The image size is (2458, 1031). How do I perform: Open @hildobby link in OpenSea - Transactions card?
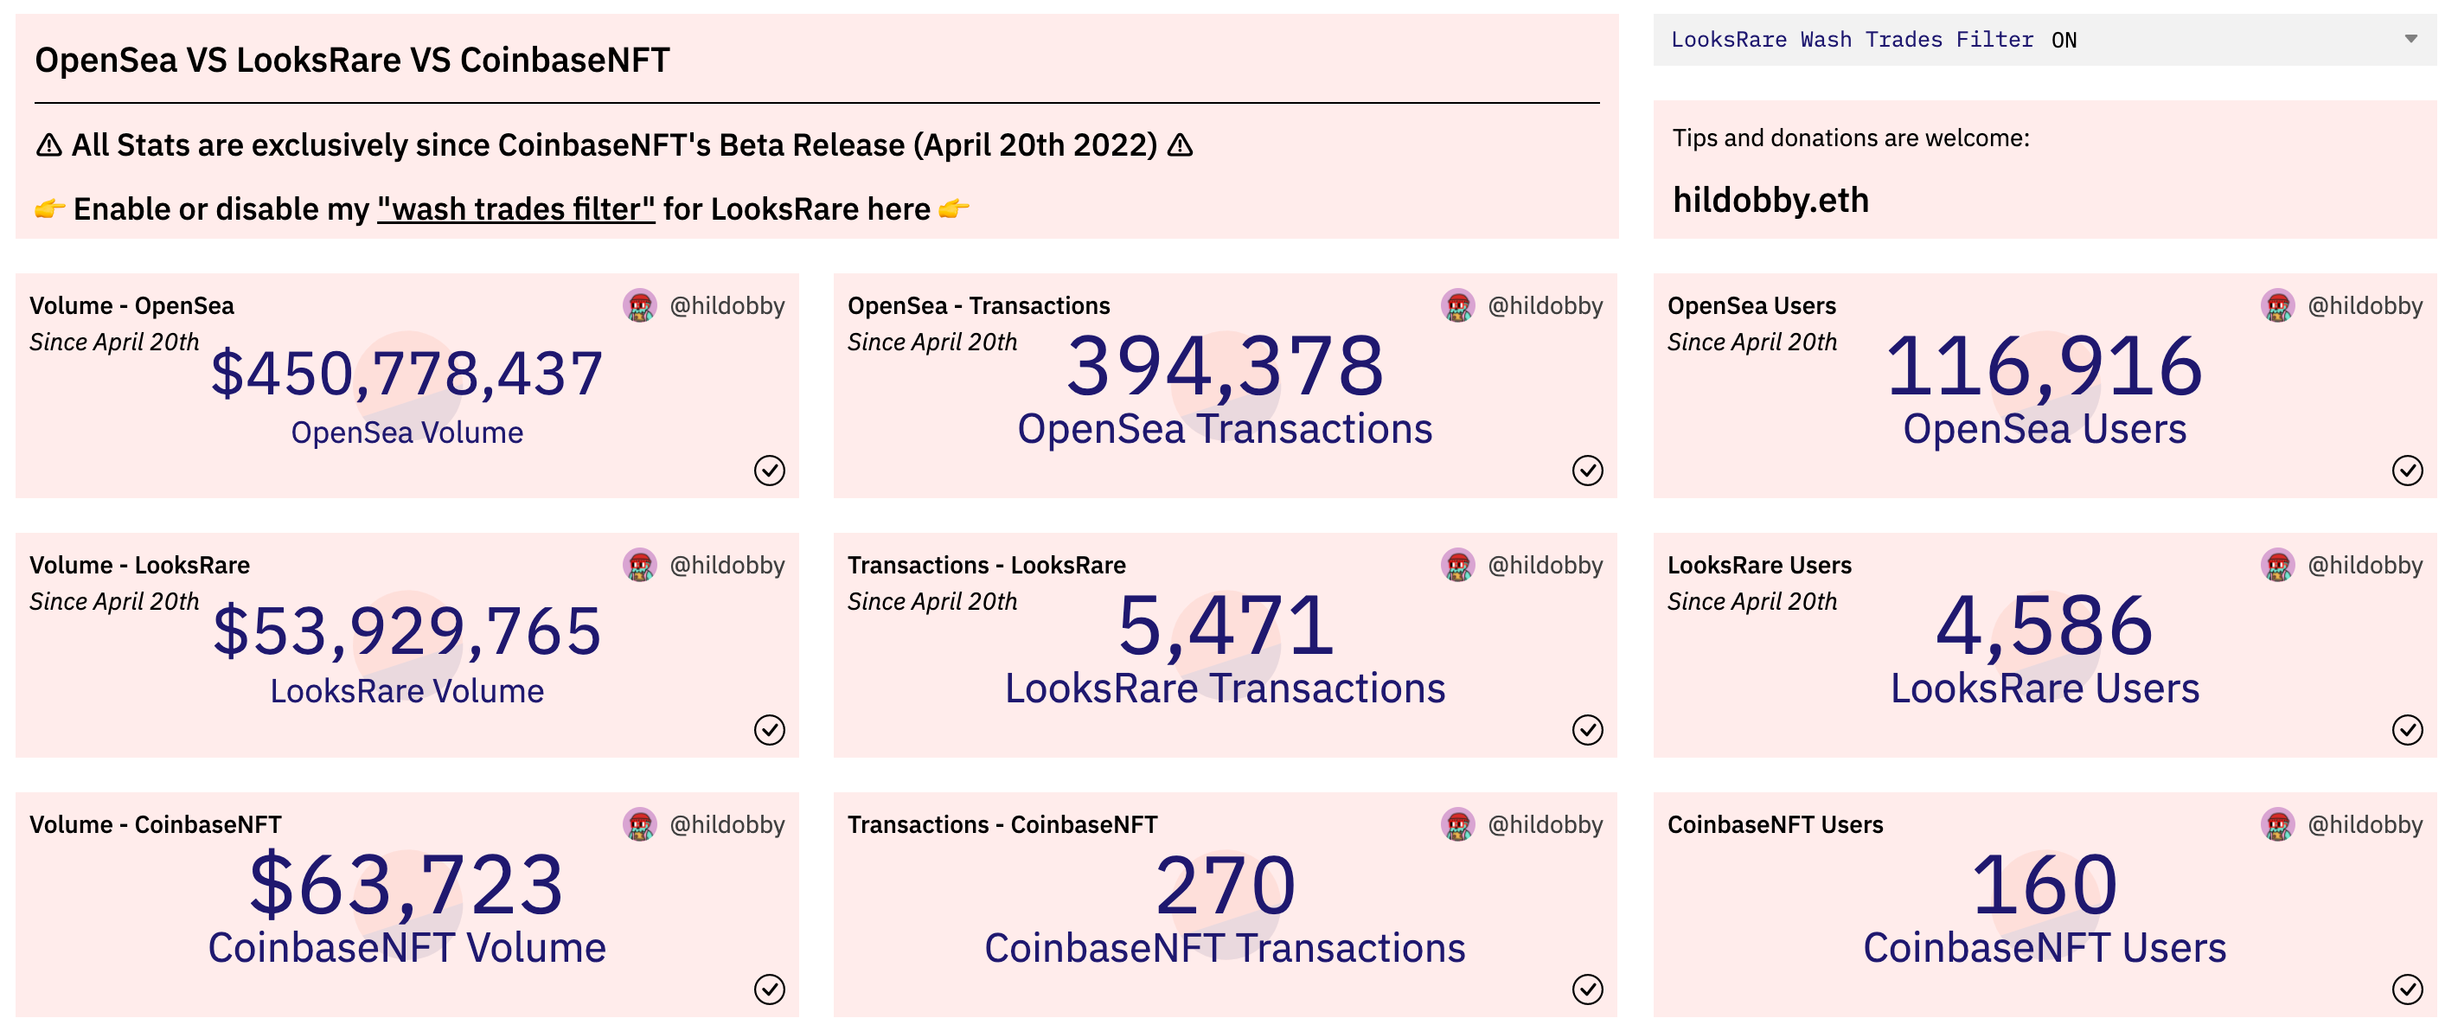click(1545, 306)
